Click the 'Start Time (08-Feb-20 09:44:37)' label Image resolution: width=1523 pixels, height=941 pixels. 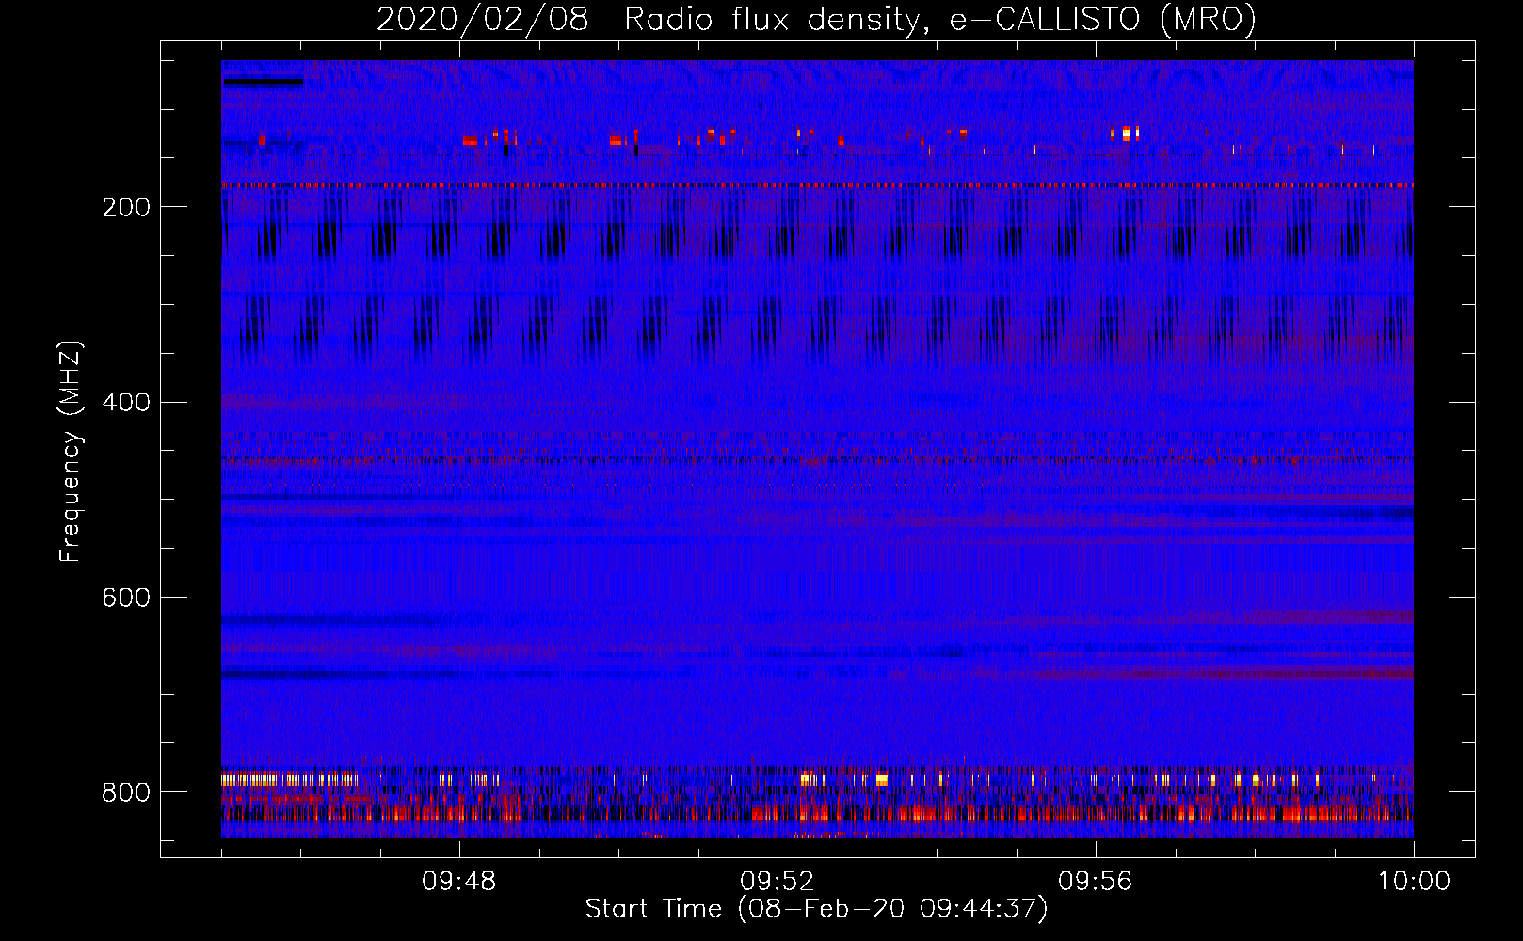(816, 909)
